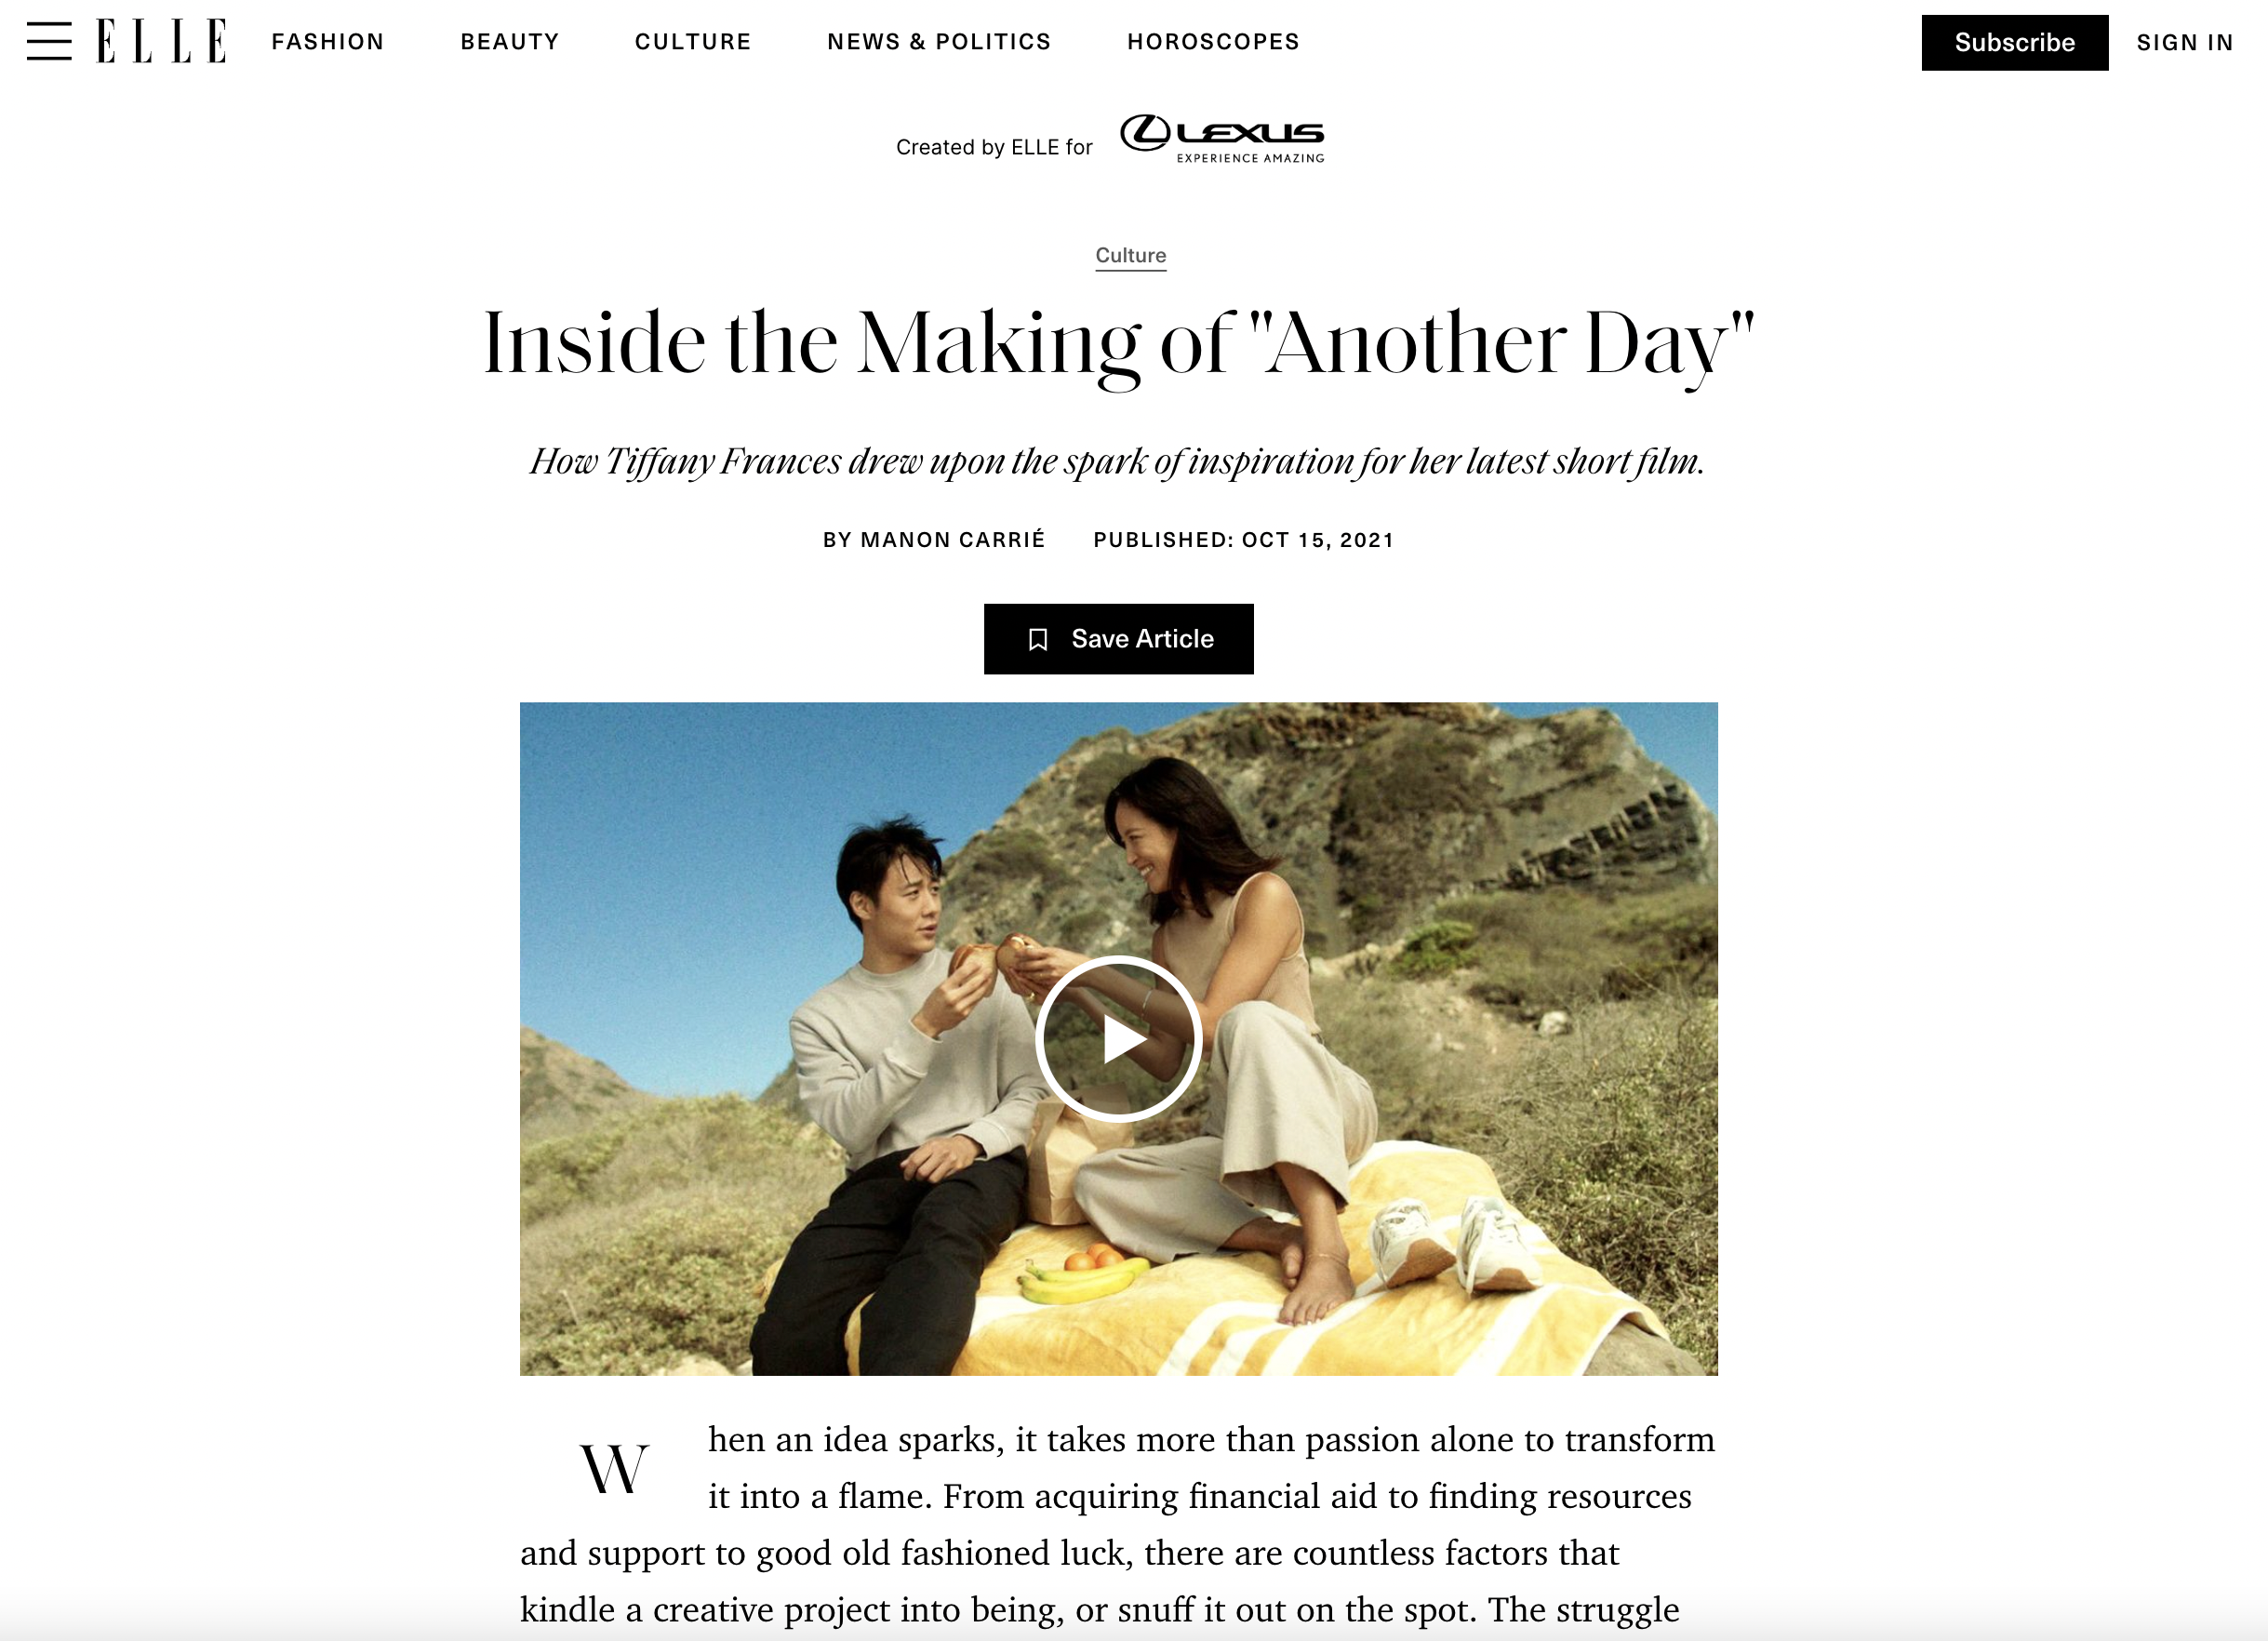Click the article headline text
Screen dimensions: 2268x1641
pos(1118,344)
